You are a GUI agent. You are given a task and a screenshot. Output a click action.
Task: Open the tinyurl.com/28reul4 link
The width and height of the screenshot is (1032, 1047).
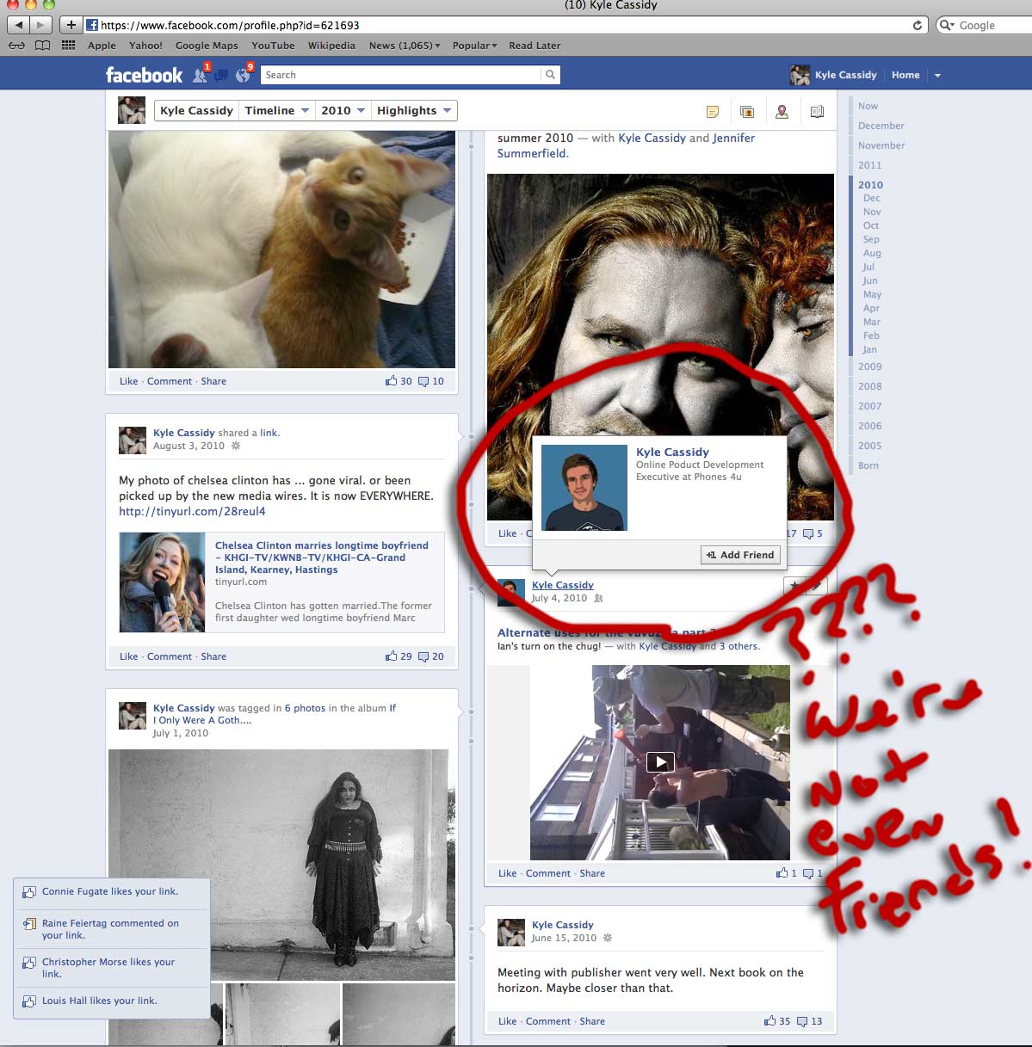(192, 511)
